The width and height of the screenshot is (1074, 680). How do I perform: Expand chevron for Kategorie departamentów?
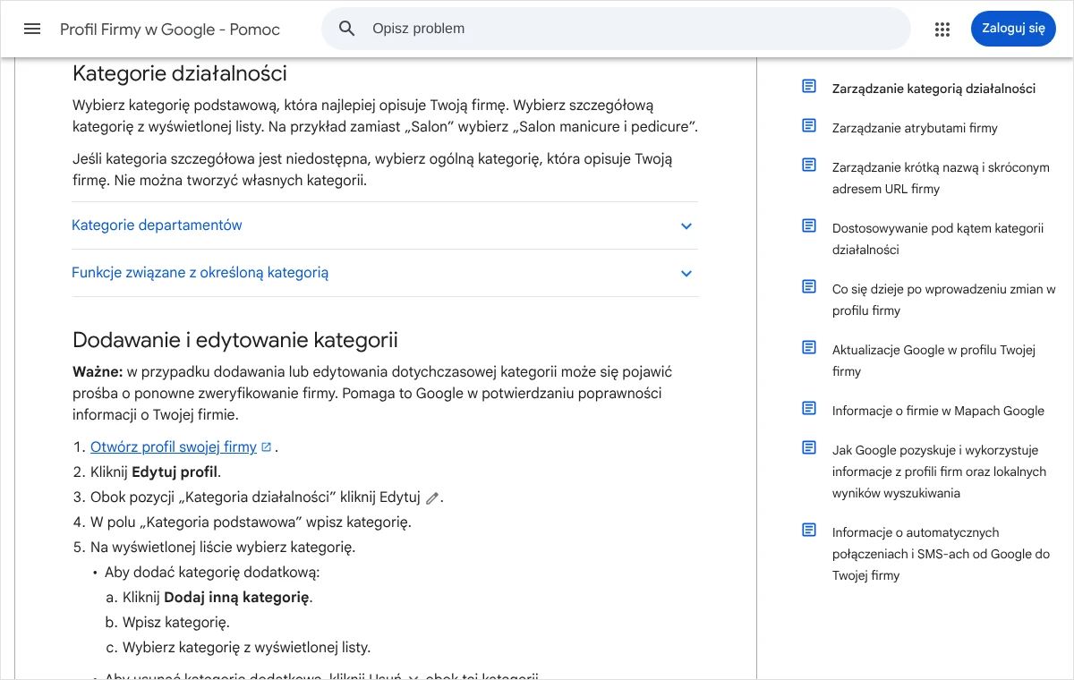(x=686, y=225)
